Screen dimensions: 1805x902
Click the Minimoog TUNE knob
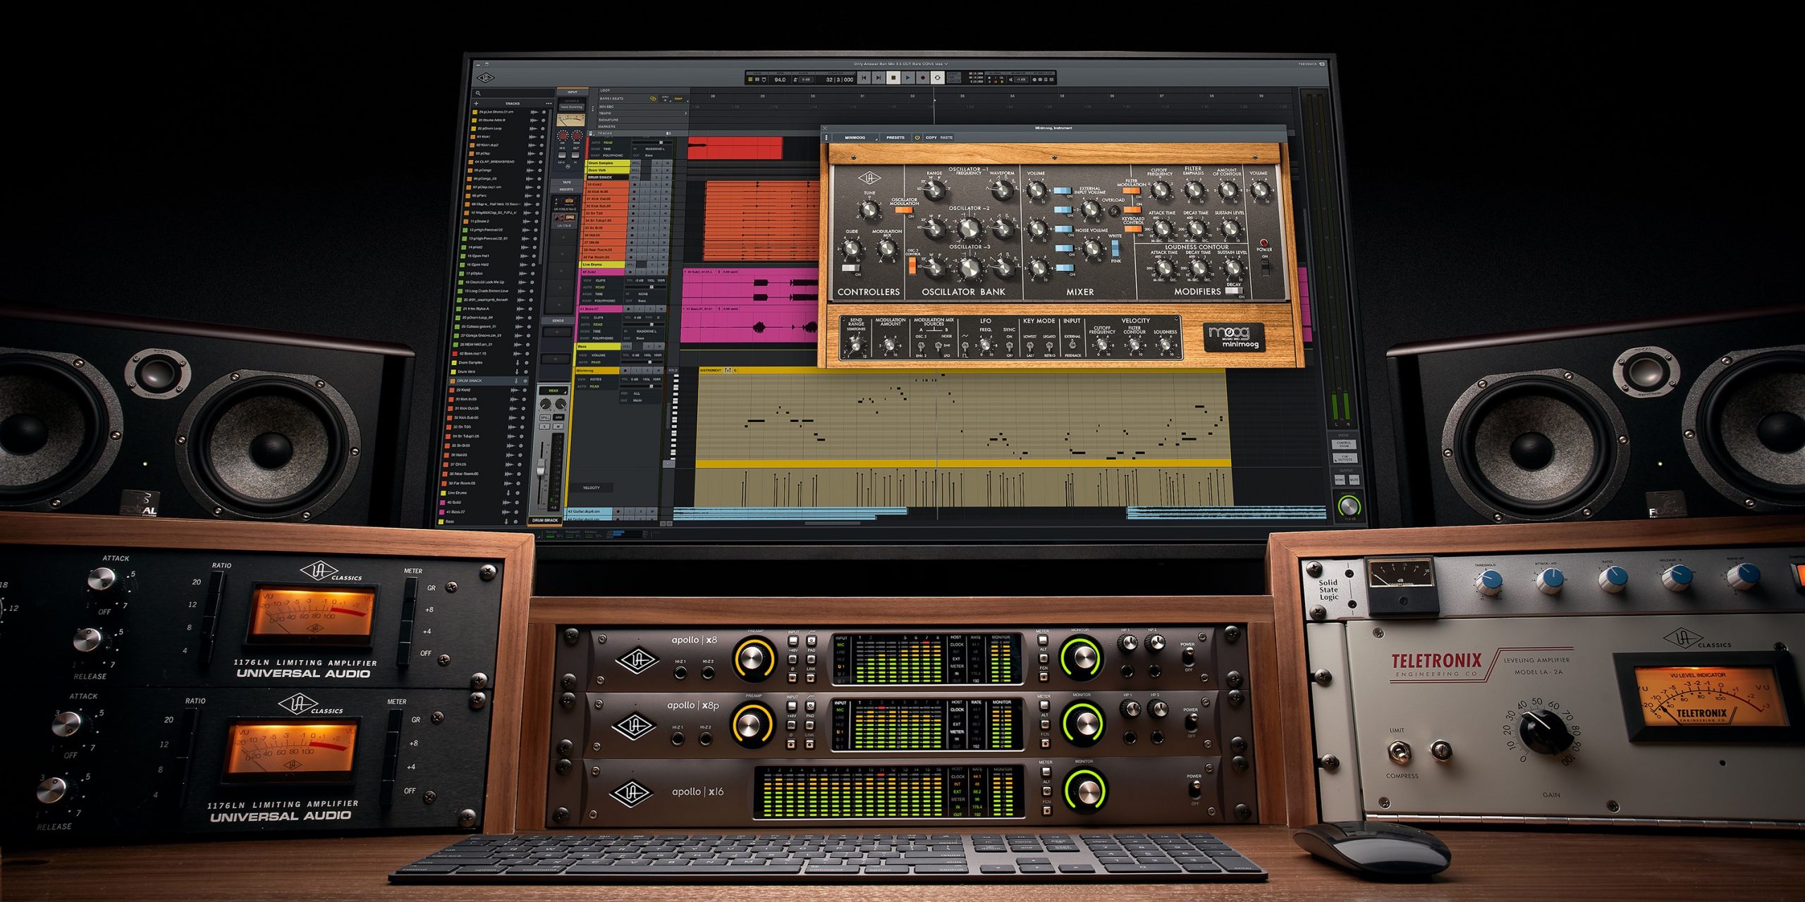pyautogui.click(x=869, y=209)
